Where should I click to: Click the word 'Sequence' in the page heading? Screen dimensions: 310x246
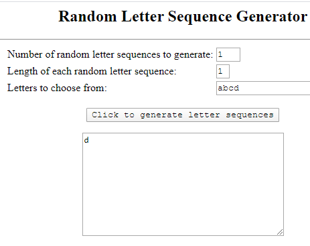click(200, 17)
